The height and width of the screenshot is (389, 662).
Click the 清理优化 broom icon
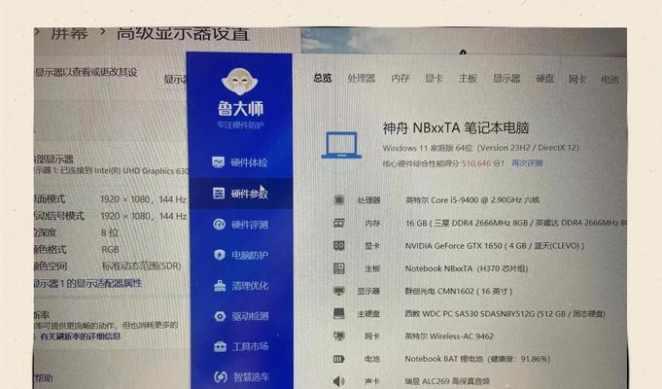pyautogui.click(x=220, y=286)
